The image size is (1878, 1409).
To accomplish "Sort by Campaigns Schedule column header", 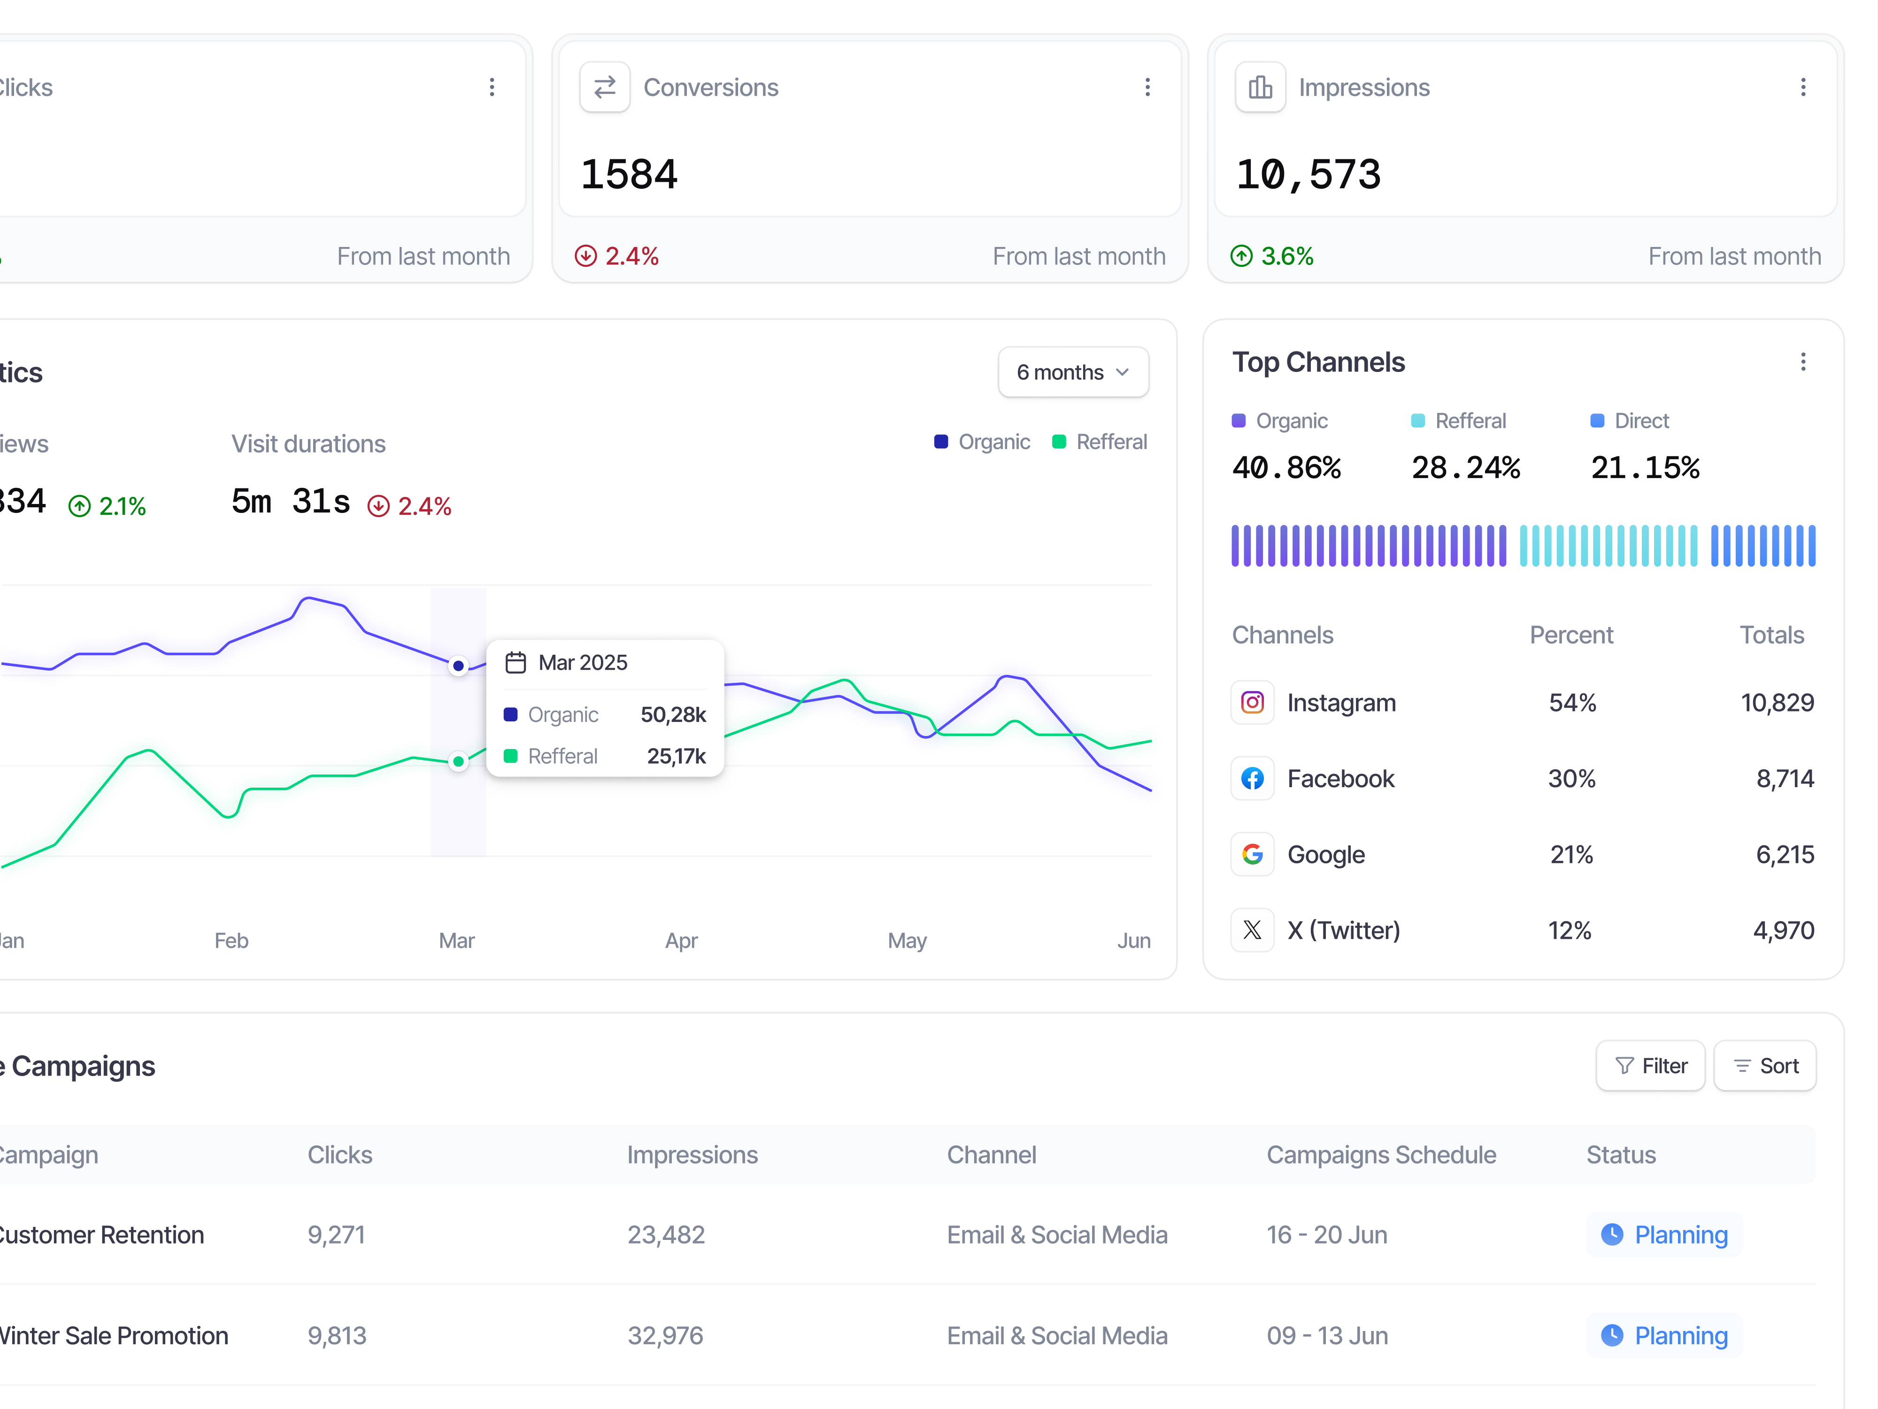I will 1380,1155.
